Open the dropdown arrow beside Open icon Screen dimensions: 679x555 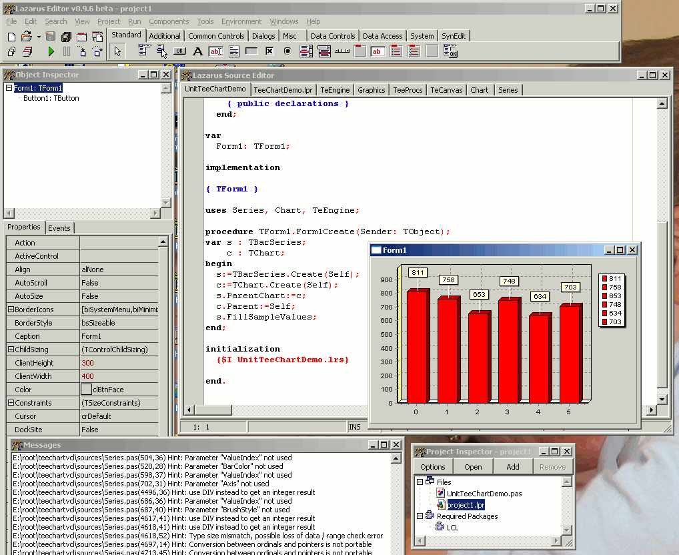39,37
